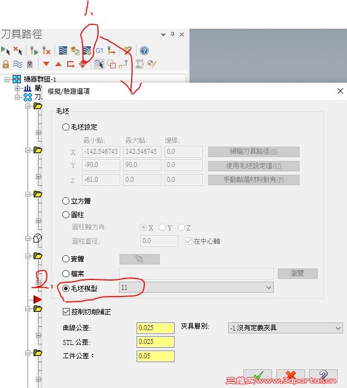
Task: Click the delete all operations icon
Action: [x=128, y=51]
